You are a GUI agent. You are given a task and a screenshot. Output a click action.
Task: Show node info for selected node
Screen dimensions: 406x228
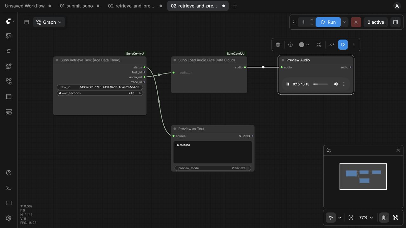click(291, 45)
